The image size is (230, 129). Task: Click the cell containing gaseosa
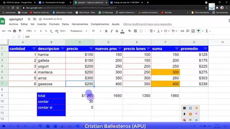[51, 84]
